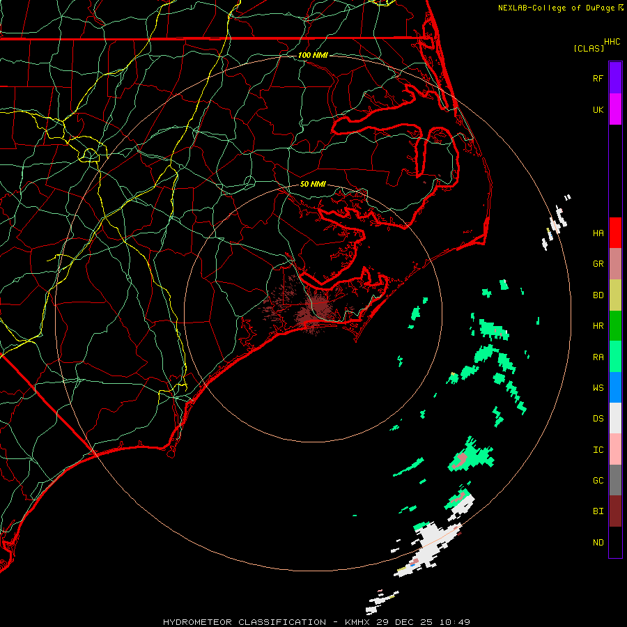The height and width of the screenshot is (627, 627).
Task: Click the 'HHC' product code text
Action: coord(612,42)
